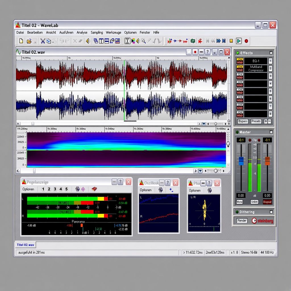Click the plus-minus icon in Oszilloskop
The width and height of the screenshot is (291, 291).
(171, 190)
